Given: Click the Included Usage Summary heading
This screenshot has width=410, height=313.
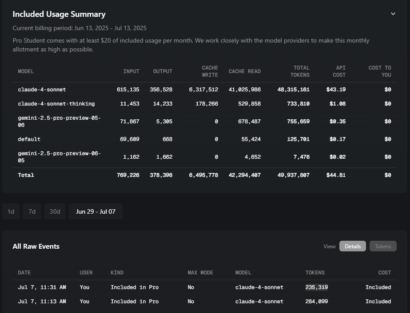Looking at the screenshot, I should [x=59, y=14].
